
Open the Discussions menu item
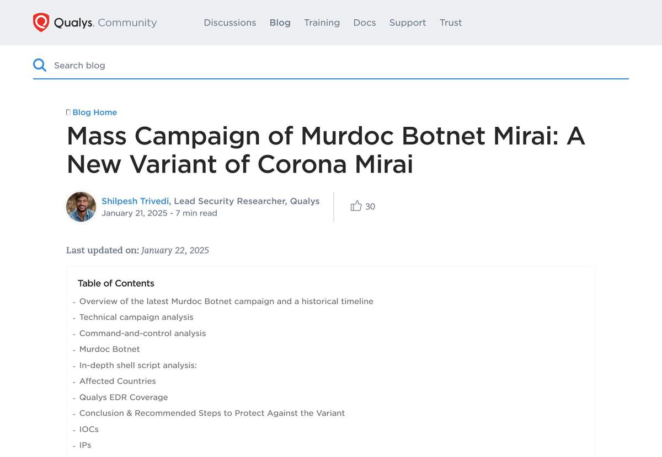(x=230, y=23)
